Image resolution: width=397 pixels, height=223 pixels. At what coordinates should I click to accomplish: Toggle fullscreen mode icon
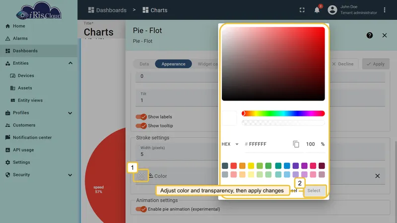tap(302, 10)
